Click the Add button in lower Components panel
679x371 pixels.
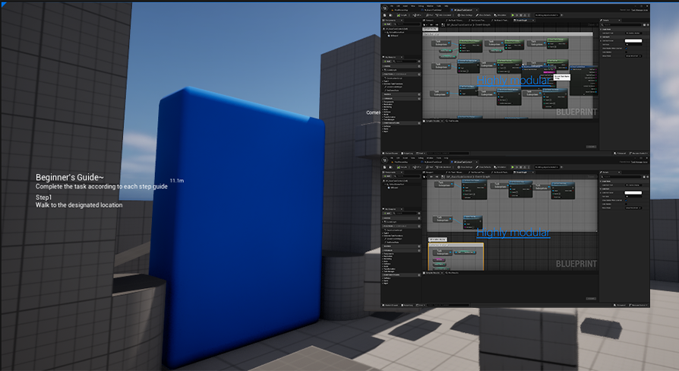tap(387, 176)
